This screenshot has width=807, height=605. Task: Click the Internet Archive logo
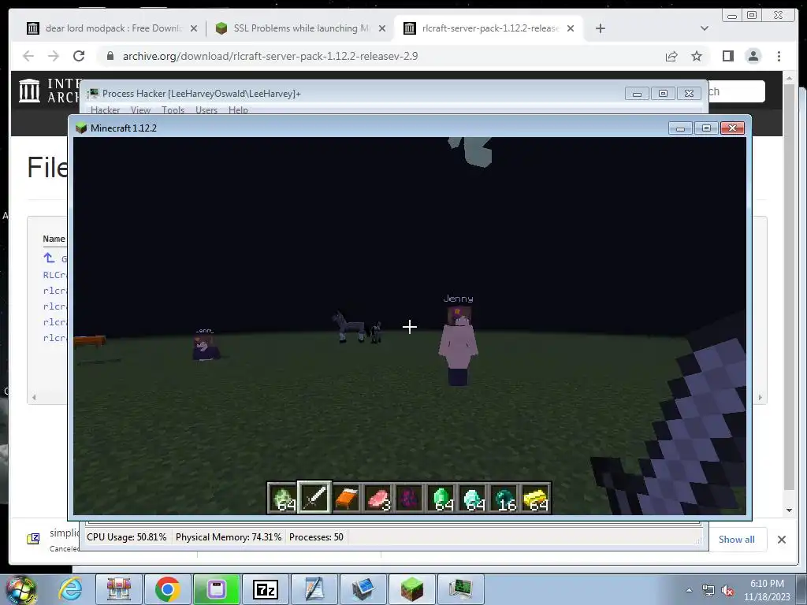click(30, 91)
